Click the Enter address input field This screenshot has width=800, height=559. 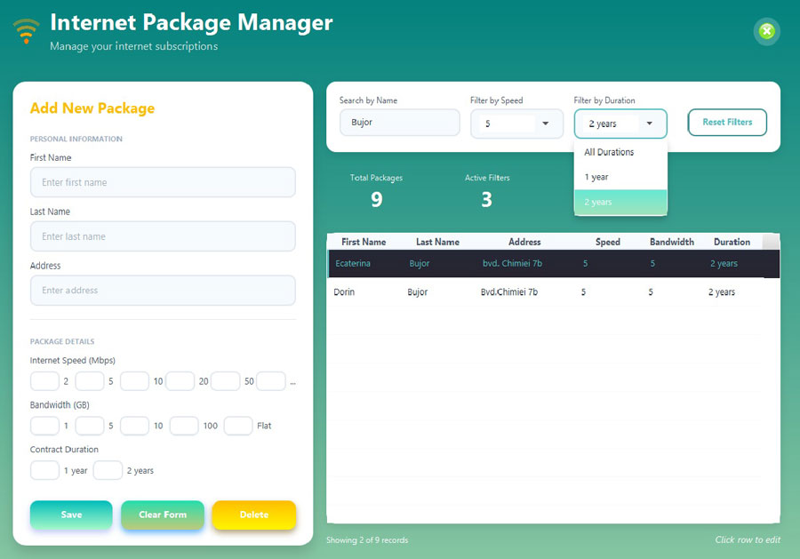(x=163, y=290)
